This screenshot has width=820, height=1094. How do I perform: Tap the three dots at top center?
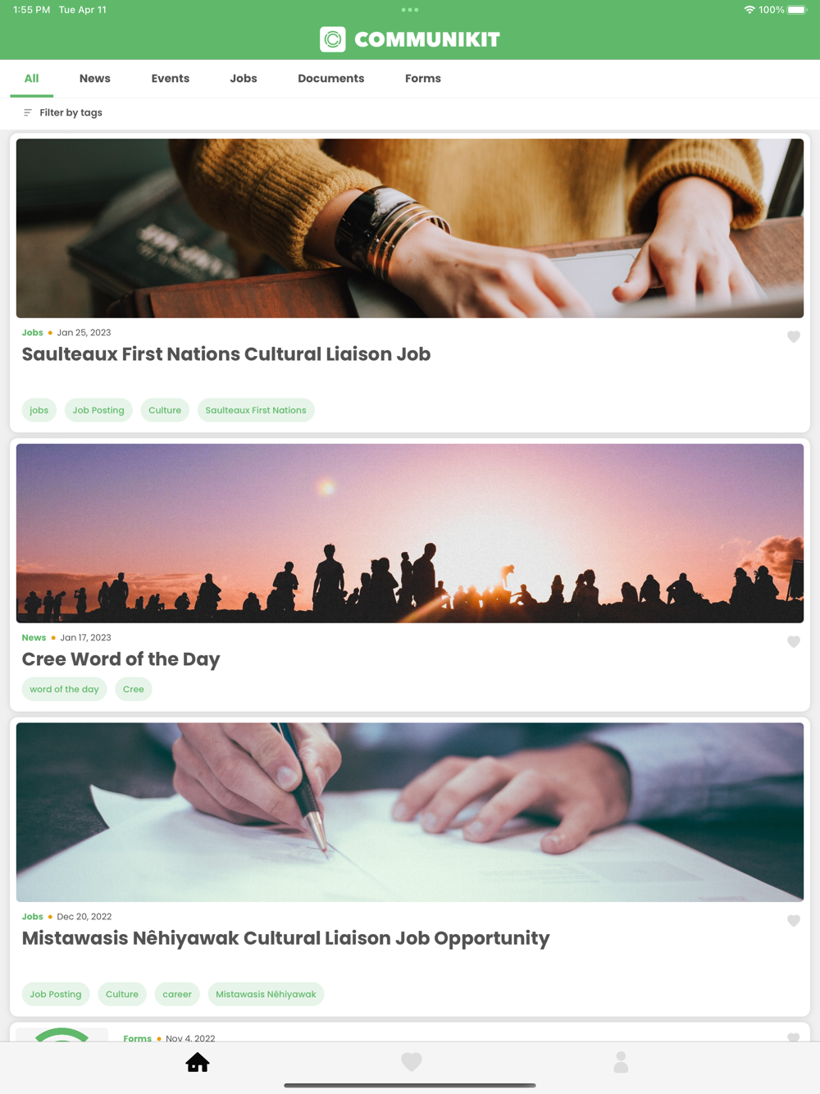point(410,10)
